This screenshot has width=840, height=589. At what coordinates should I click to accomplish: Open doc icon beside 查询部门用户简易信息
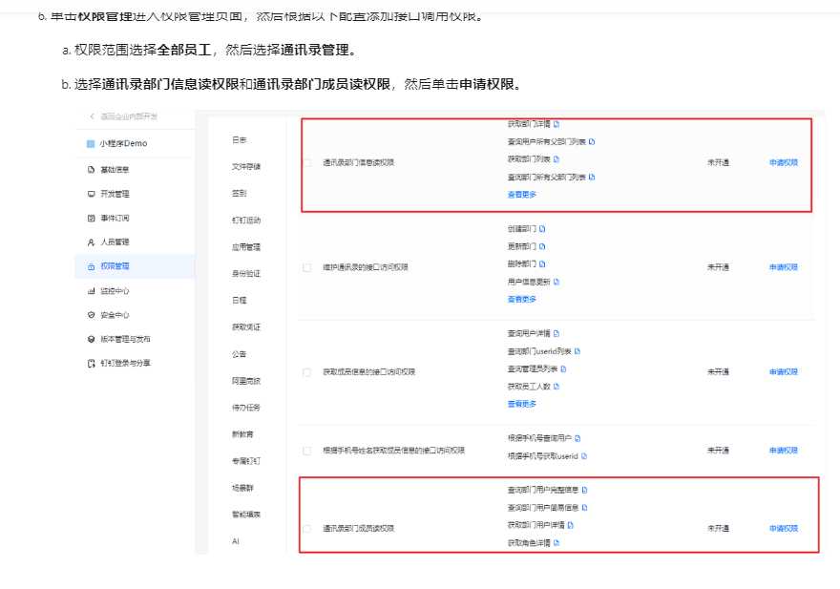(585, 508)
